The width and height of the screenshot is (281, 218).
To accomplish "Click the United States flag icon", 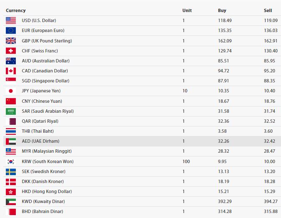I will (x=11, y=20).
